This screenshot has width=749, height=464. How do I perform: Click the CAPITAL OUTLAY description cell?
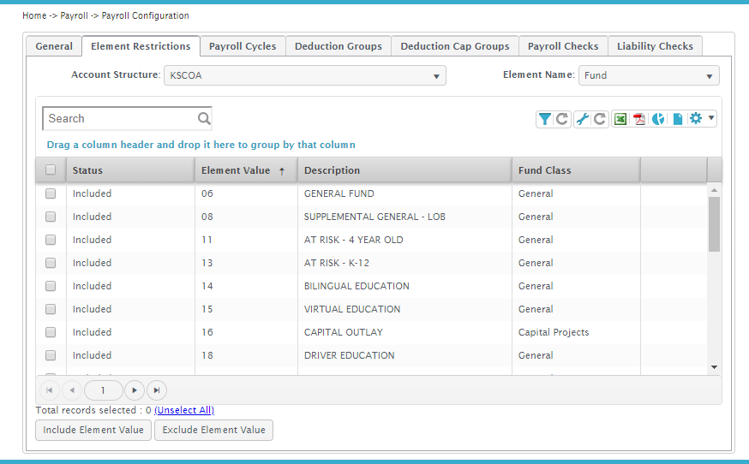click(404, 332)
